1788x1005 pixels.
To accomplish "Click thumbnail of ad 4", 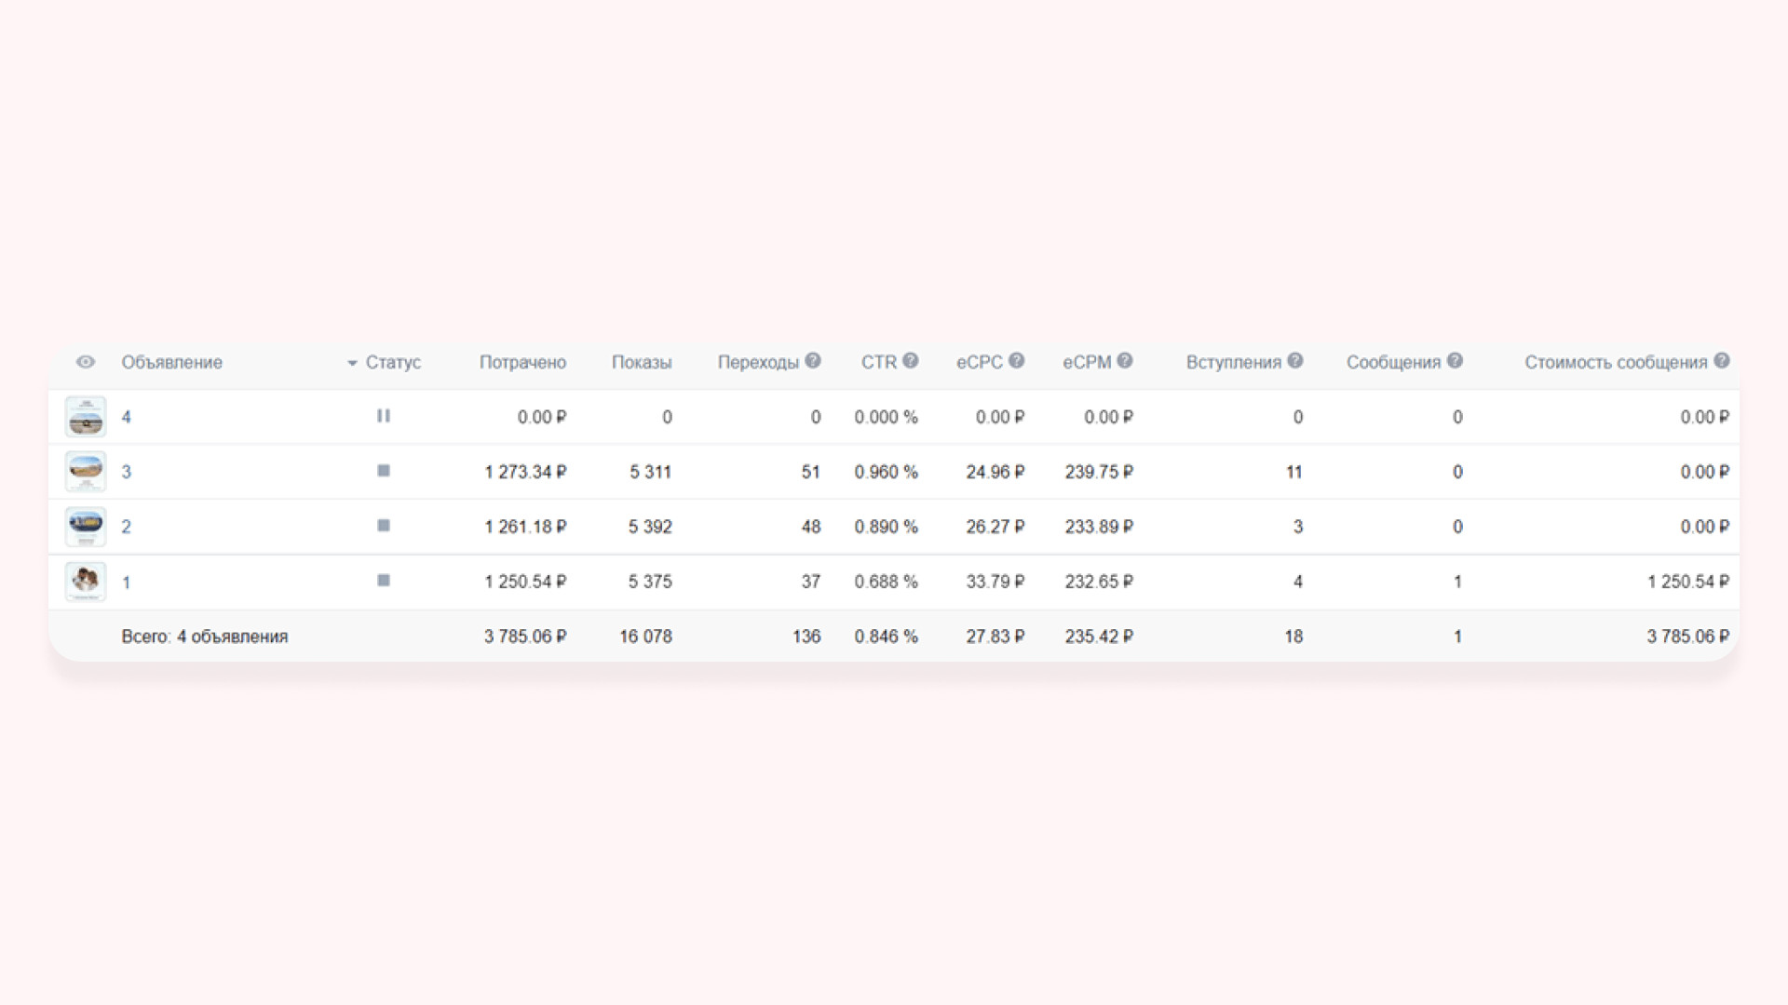I will point(86,417).
